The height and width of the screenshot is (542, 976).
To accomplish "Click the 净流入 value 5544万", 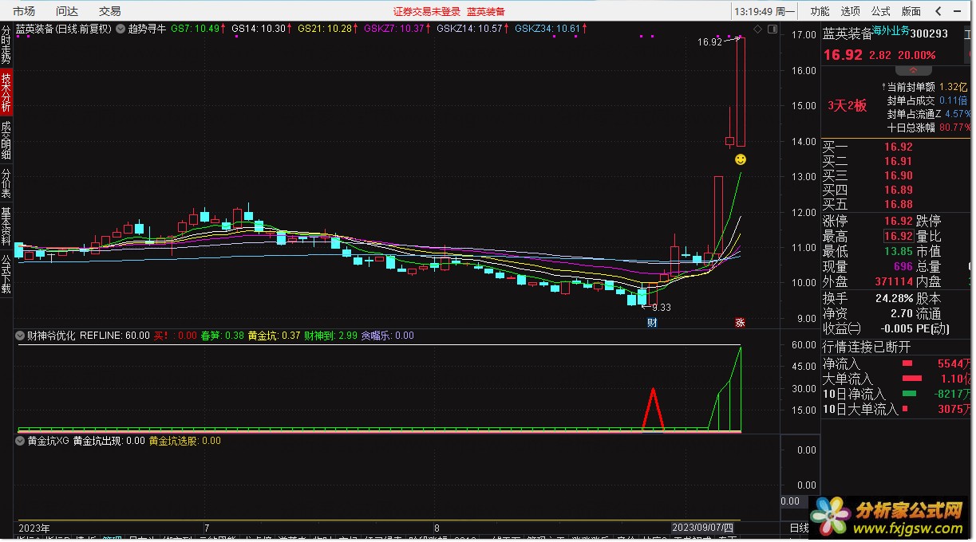I will point(954,363).
